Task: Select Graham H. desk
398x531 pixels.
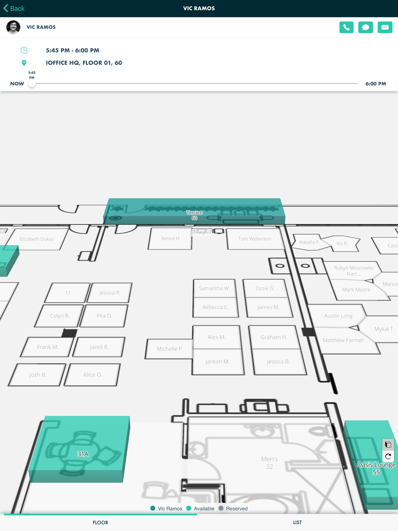Action: pyautogui.click(x=274, y=337)
